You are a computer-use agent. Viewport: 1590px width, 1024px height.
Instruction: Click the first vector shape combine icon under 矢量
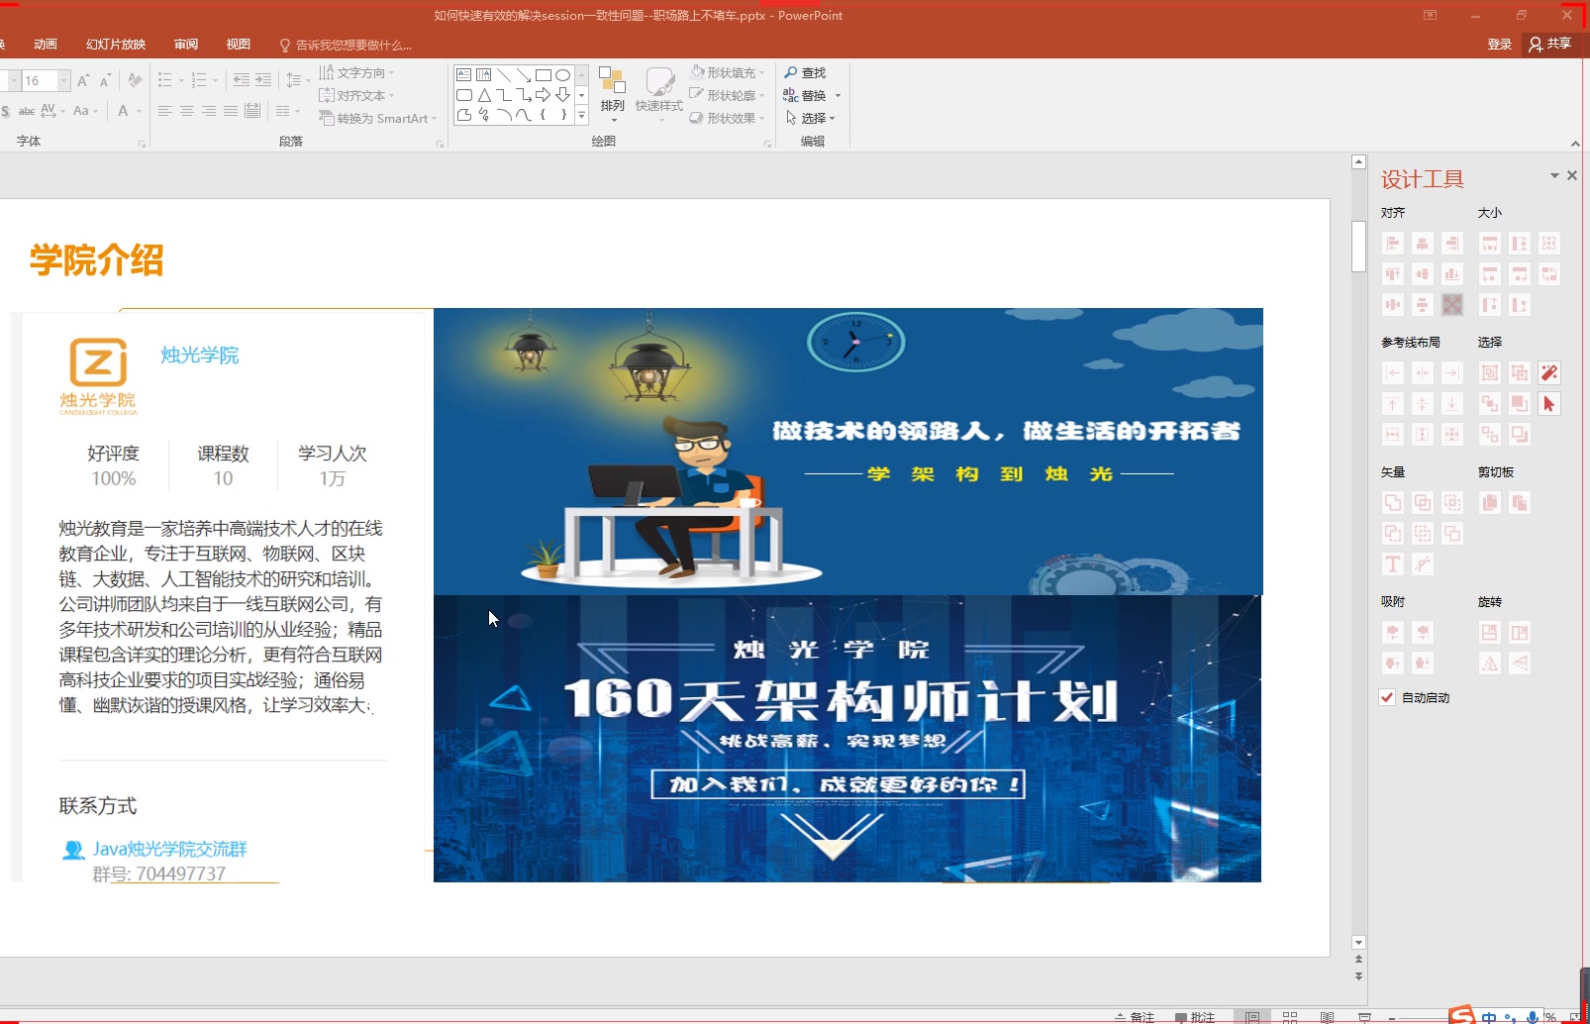(1393, 503)
